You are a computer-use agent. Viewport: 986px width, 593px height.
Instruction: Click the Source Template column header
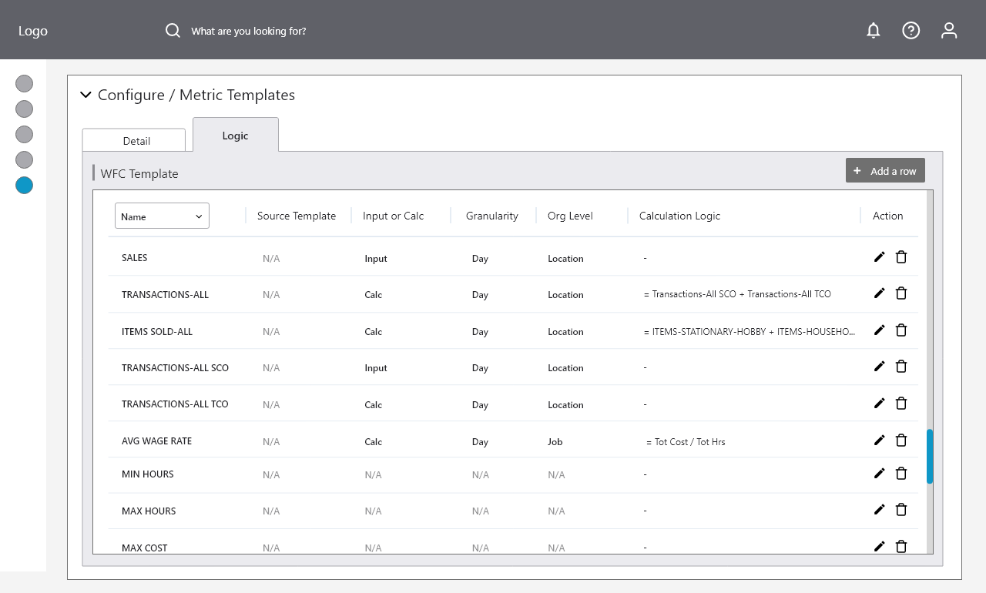pyautogui.click(x=297, y=216)
